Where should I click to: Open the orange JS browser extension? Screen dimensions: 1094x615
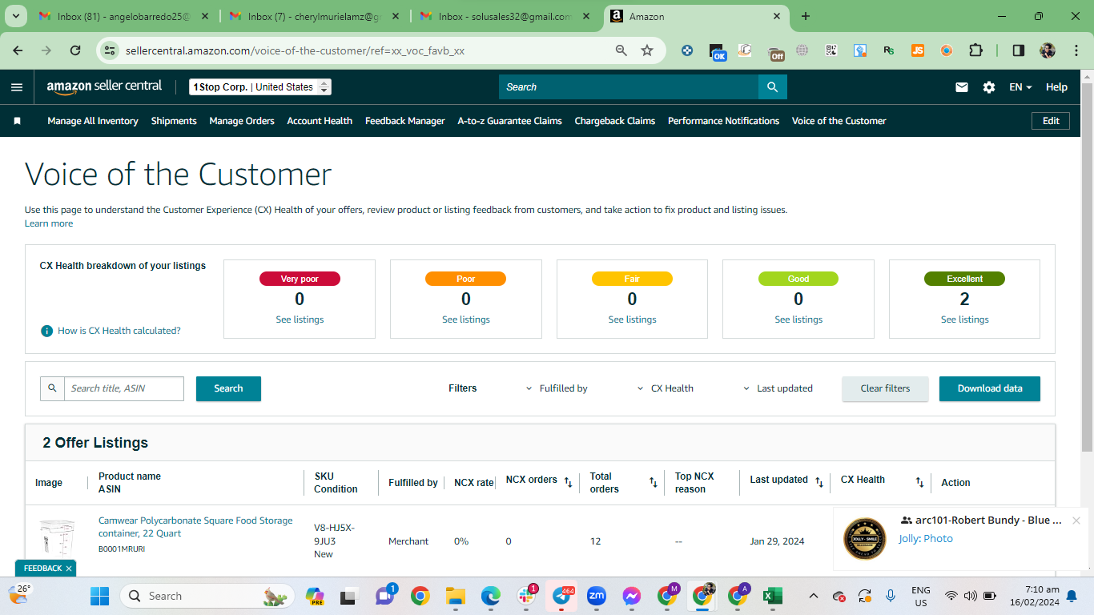(918, 50)
